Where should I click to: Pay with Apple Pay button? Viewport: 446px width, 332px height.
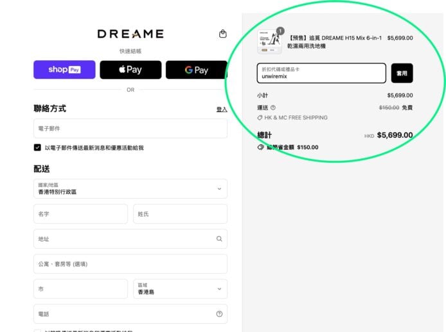click(x=130, y=70)
